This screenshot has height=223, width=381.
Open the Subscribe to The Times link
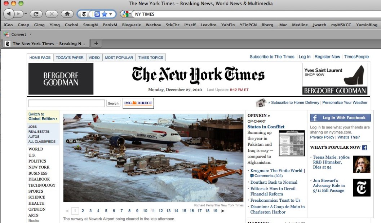pos(272,57)
